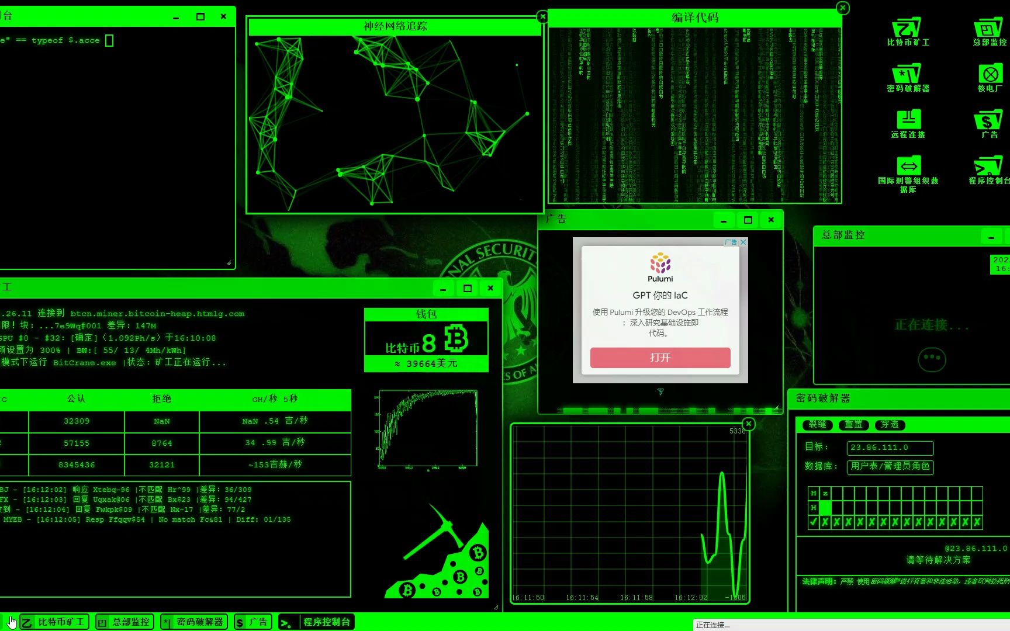Minimize the 广告 window
The width and height of the screenshot is (1010, 631).
[724, 220]
